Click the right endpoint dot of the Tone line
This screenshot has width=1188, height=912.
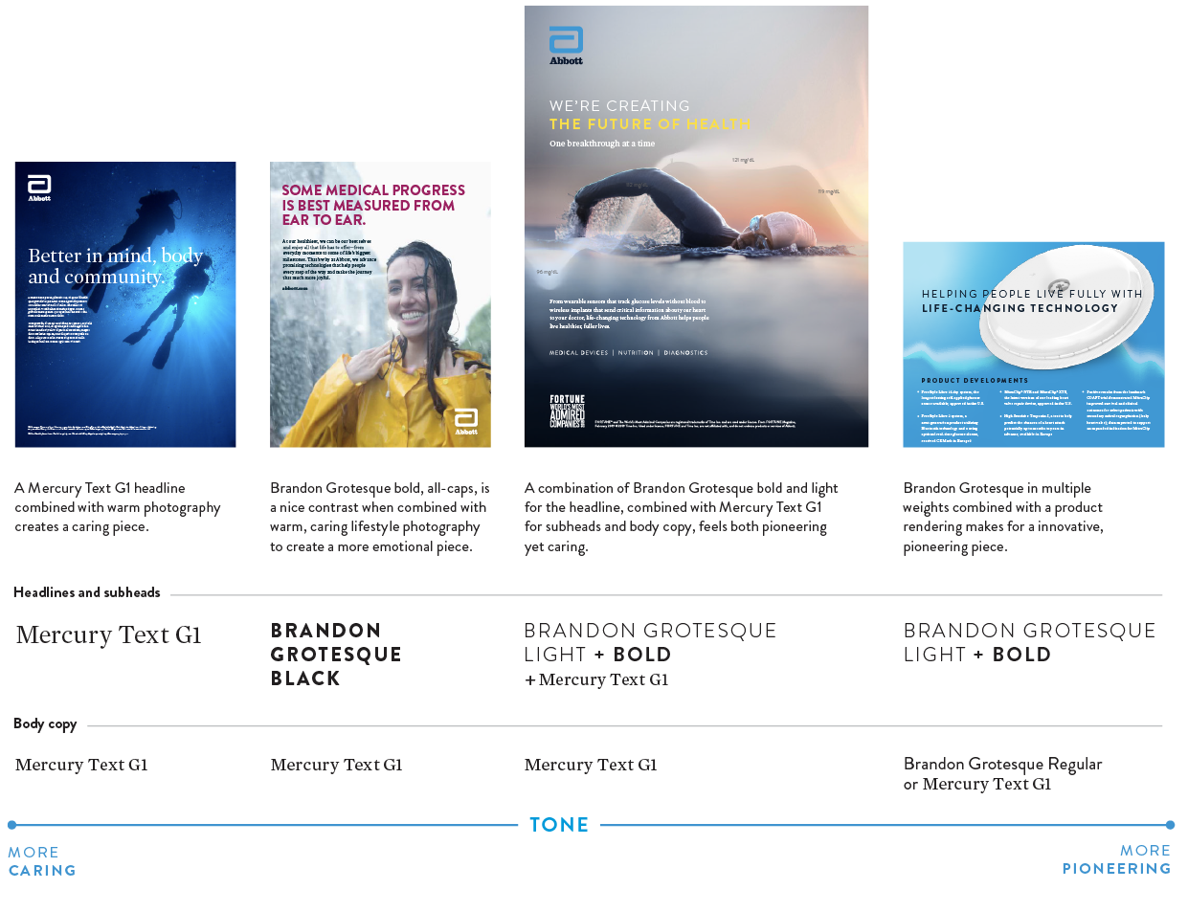[1170, 825]
